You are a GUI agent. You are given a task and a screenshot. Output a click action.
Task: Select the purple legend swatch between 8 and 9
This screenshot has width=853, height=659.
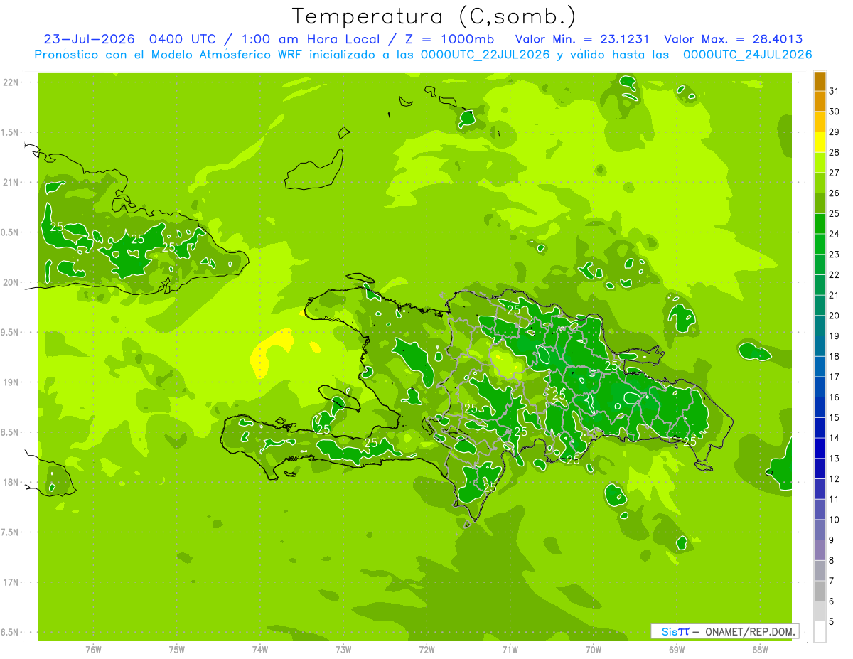coord(820,550)
